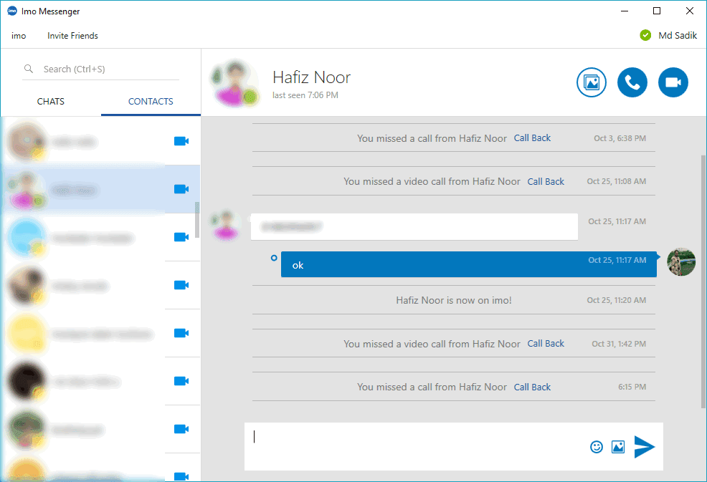707x482 pixels.
Task: Select the blue 'ok' message bubble
Action: [468, 264]
